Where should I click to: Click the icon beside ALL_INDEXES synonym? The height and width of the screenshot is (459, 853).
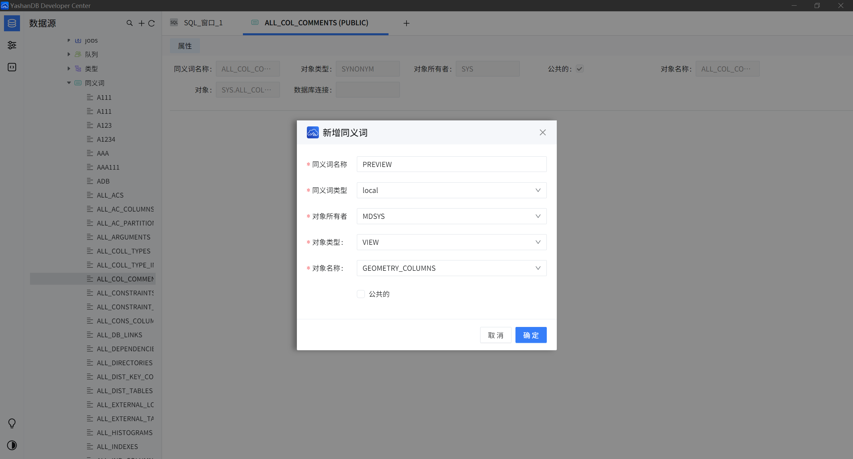click(90, 447)
